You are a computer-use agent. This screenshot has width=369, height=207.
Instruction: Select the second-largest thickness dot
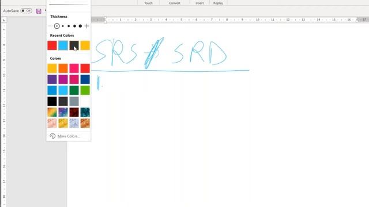coord(74,26)
